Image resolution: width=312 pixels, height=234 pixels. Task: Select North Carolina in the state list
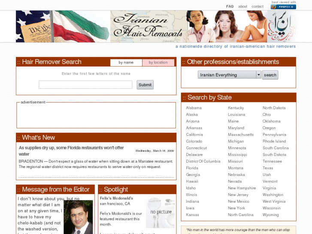point(241,215)
